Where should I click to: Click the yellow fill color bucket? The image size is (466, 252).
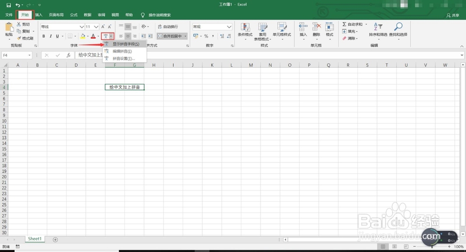point(82,36)
